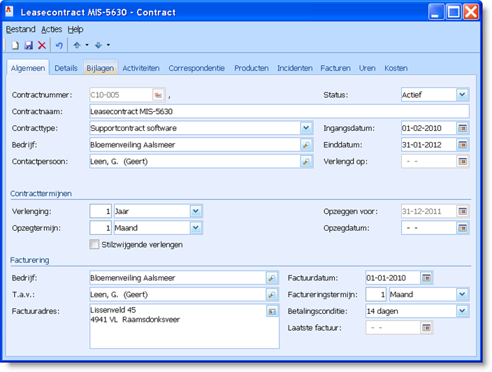Viewport: 492px width, 372px height.
Task: Open the Acties menu
Action: (52, 29)
